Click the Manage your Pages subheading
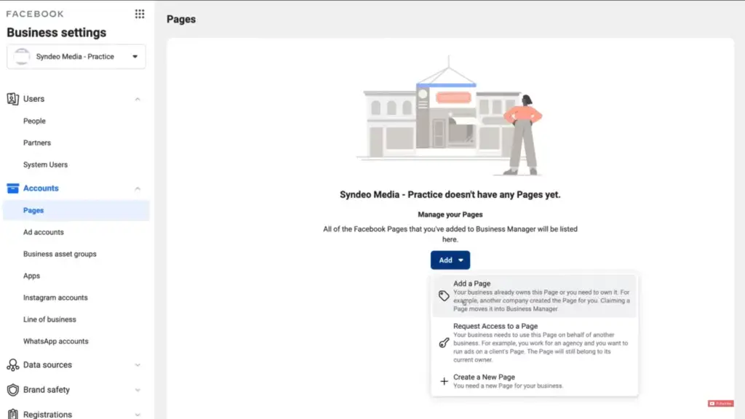Screen dimensions: 745x419 [x=450, y=215]
